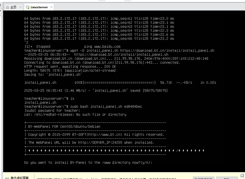245x179 pixels.
Task: Close the LinuxServer tab
Action: 51,7
